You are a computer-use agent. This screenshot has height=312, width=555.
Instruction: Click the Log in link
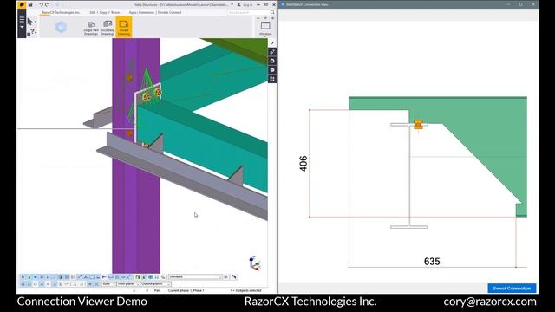click(248, 5)
